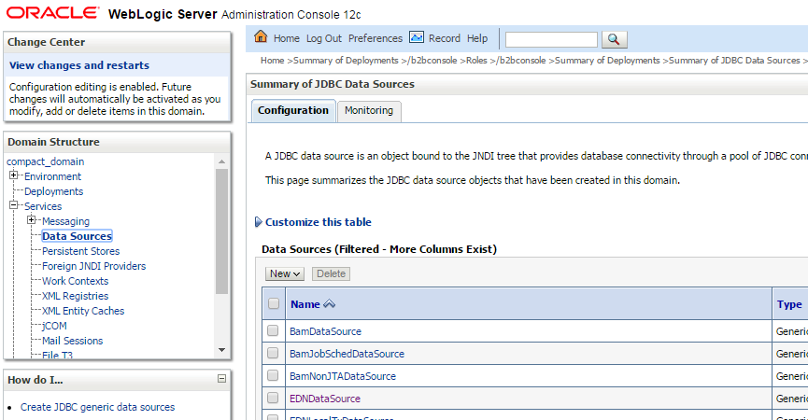Select Deployments in the domain tree
The height and width of the screenshot is (420, 808).
53,191
